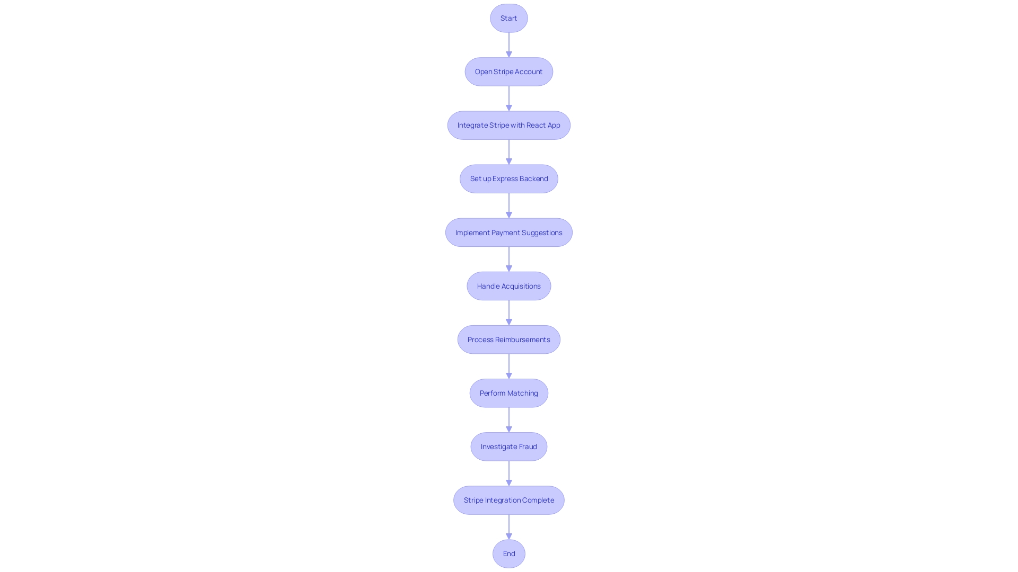Click the Implement Payment Suggestions node
The height and width of the screenshot is (572, 1018).
pos(508,232)
